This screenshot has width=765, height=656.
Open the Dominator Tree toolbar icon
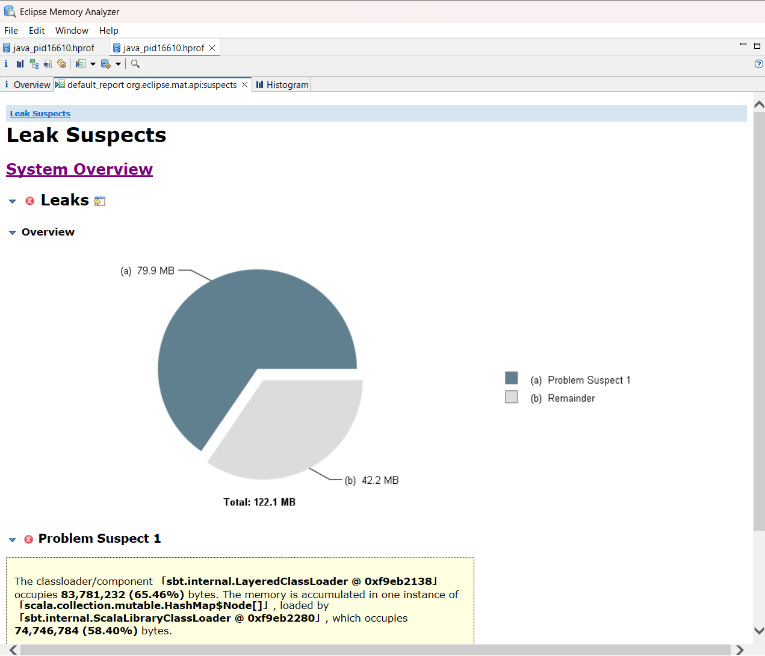34,64
